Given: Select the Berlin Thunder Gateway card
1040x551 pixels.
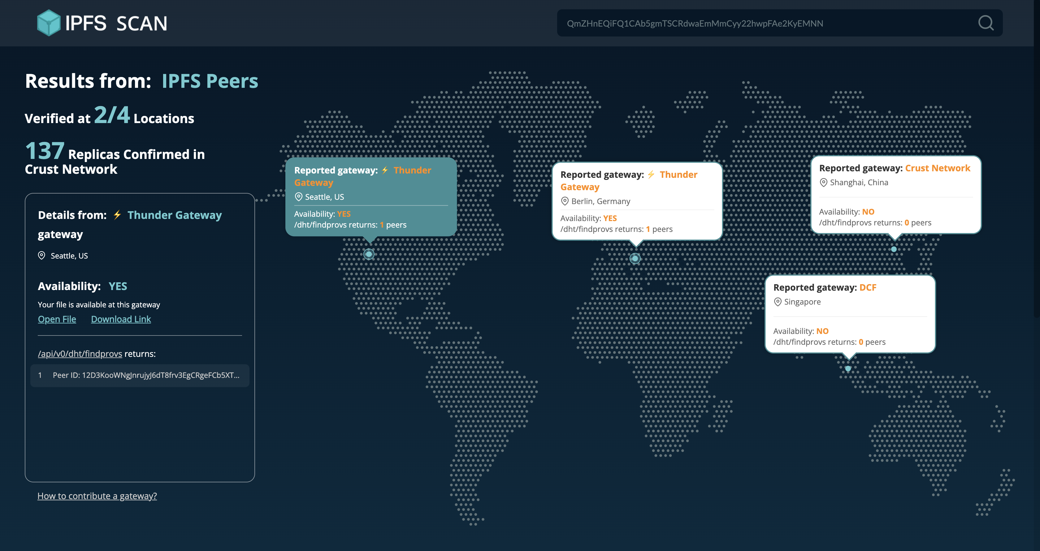Looking at the screenshot, I should 637,201.
